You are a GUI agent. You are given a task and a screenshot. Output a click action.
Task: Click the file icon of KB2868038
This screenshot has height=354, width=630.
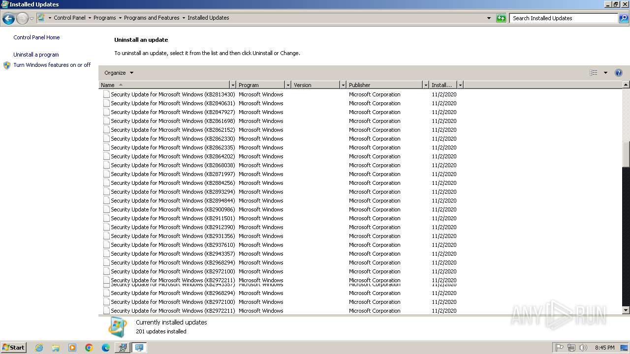pyautogui.click(x=106, y=165)
